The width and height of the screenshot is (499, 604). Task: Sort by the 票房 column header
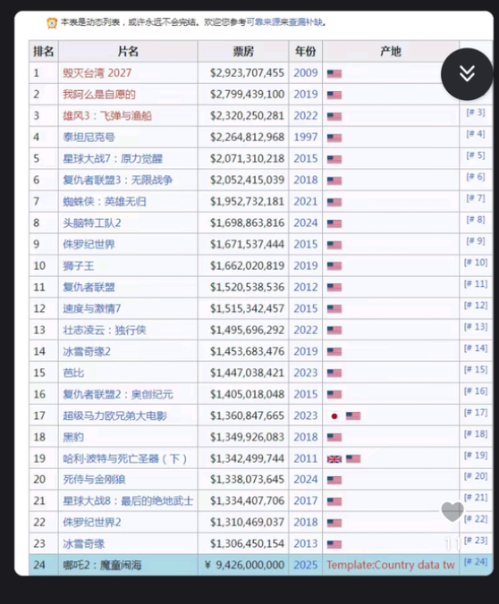243,51
